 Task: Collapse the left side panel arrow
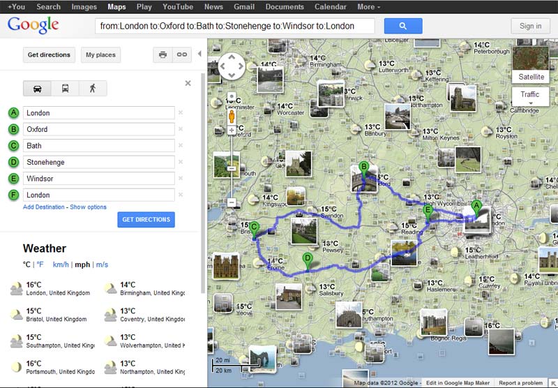(x=199, y=54)
